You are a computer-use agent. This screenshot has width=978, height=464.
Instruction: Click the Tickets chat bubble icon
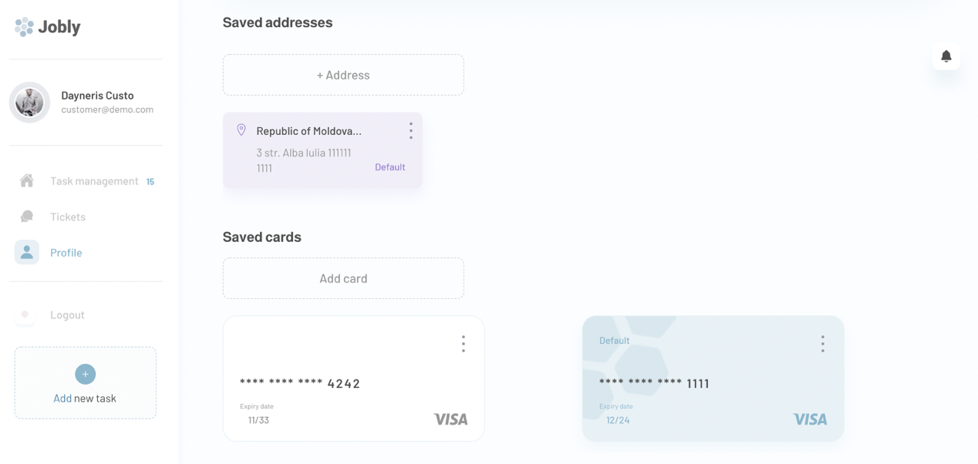(x=27, y=217)
